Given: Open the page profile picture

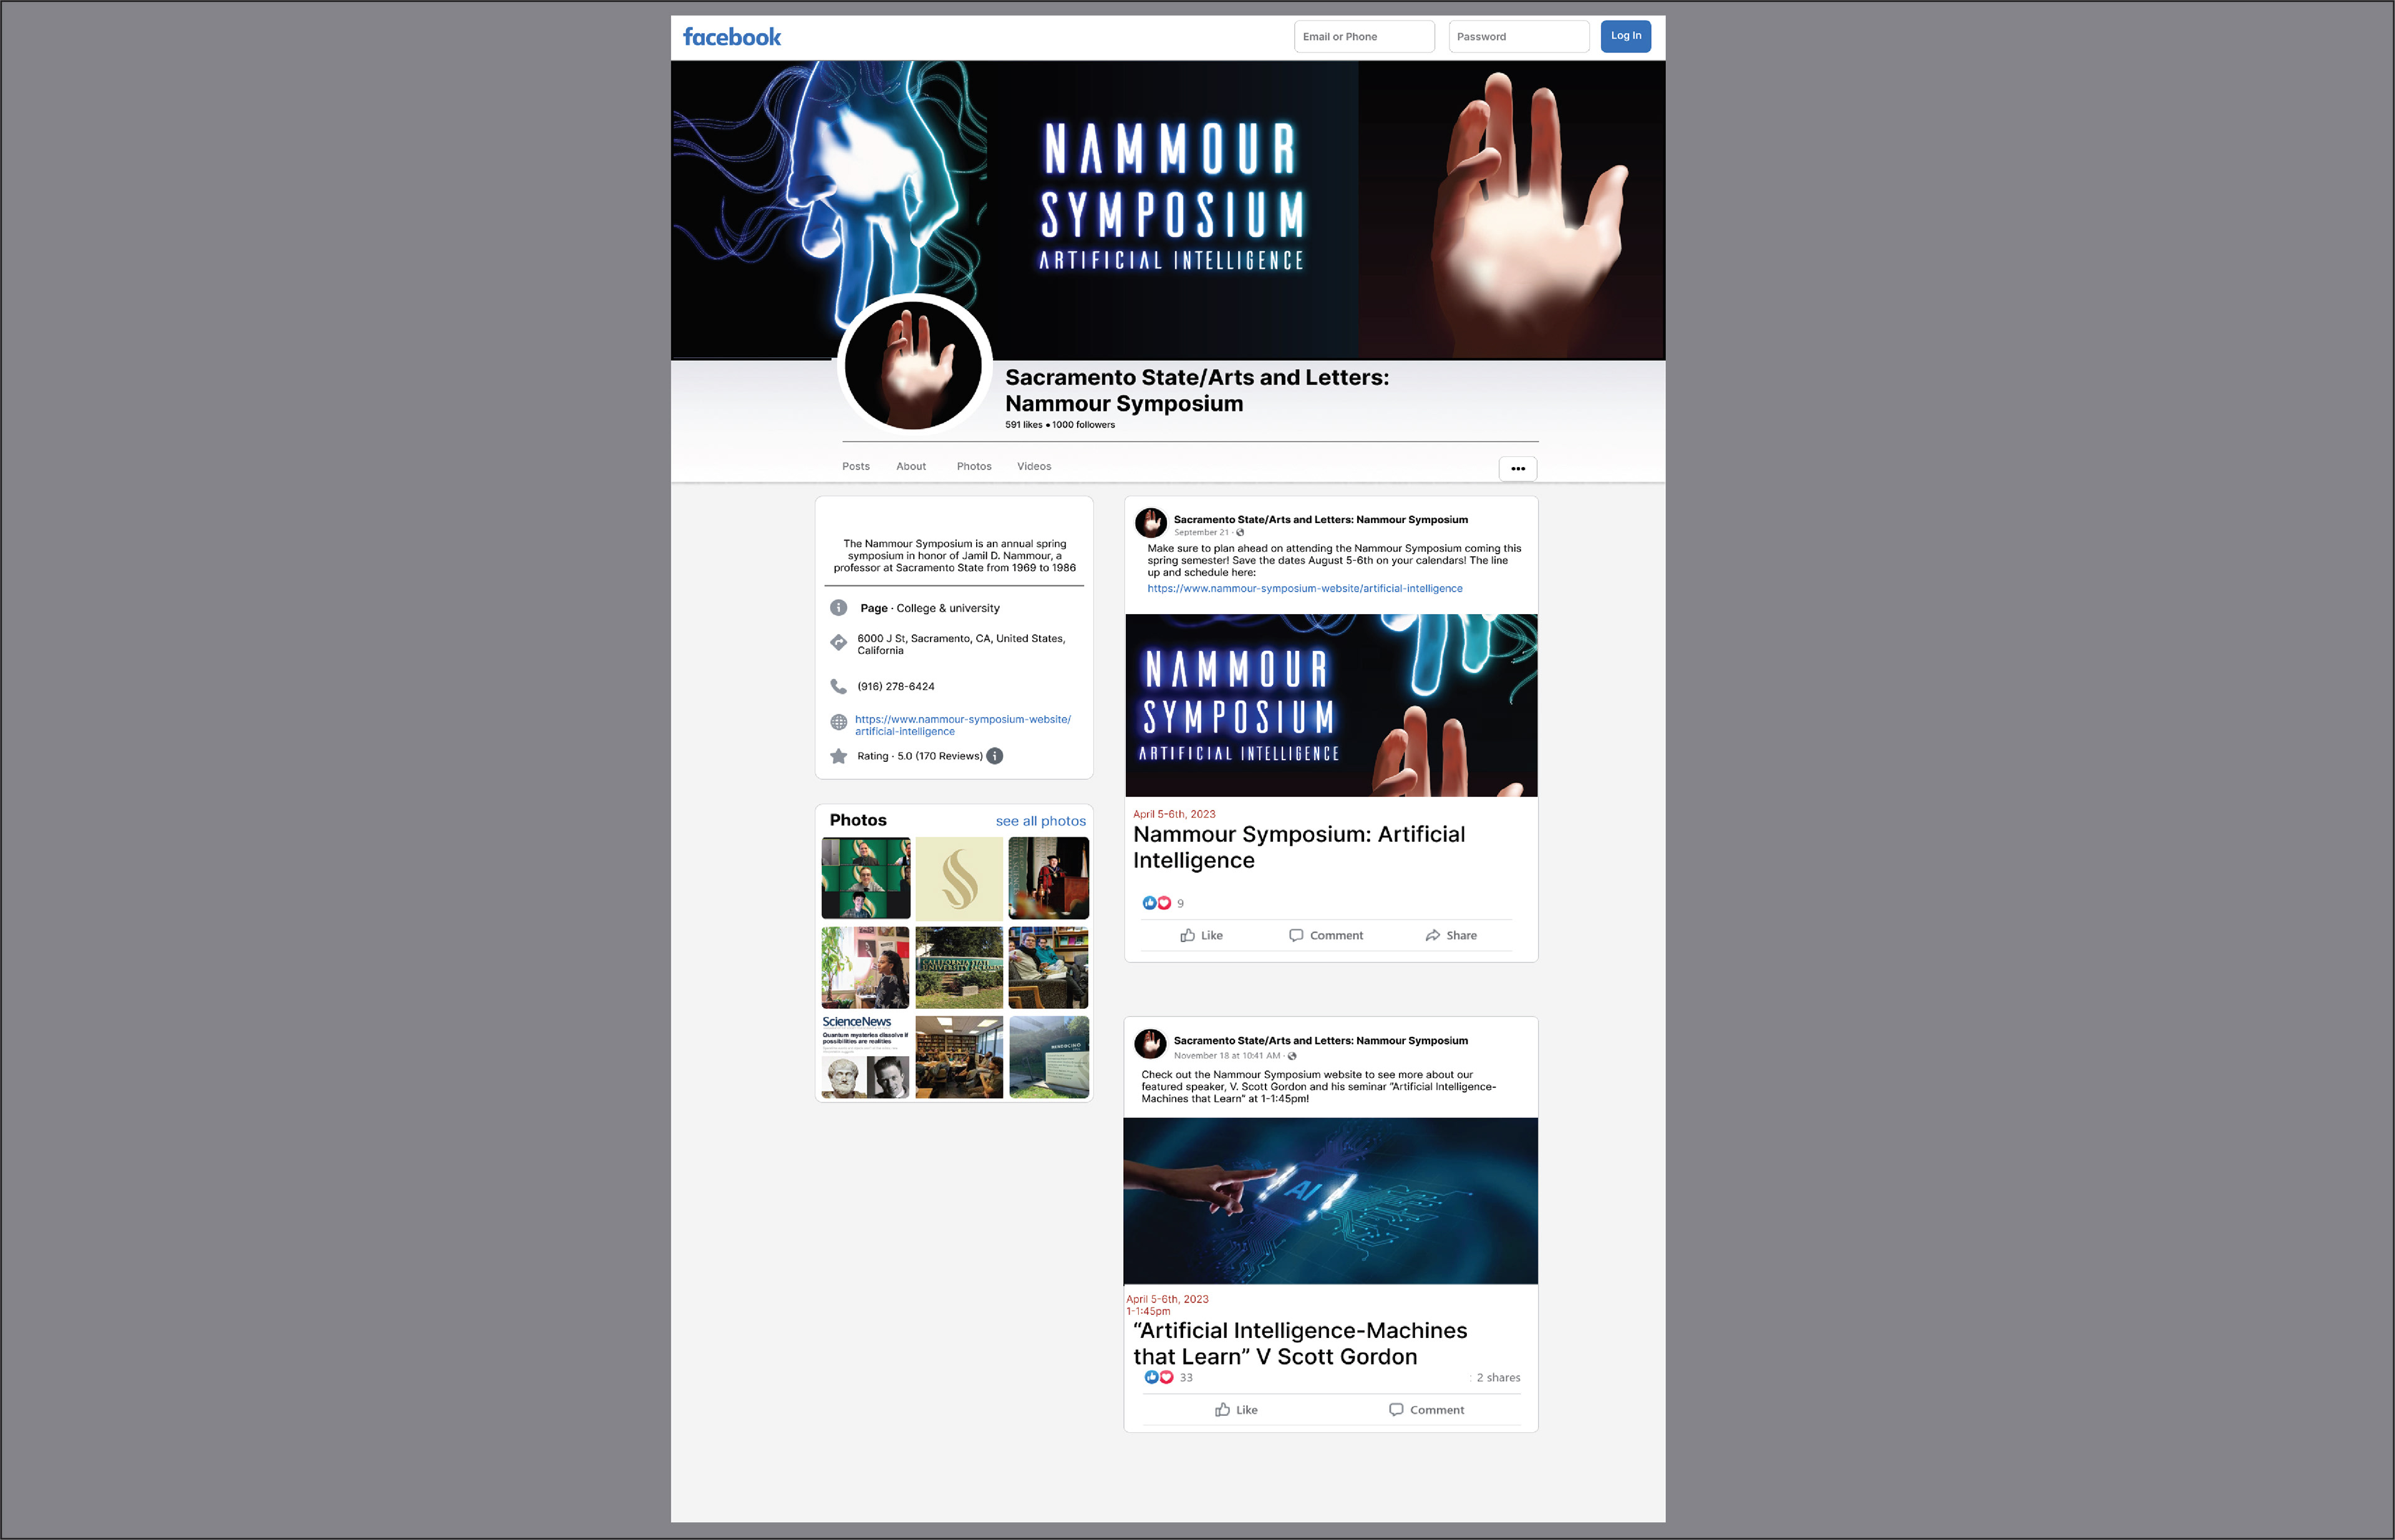Looking at the screenshot, I should 913,366.
